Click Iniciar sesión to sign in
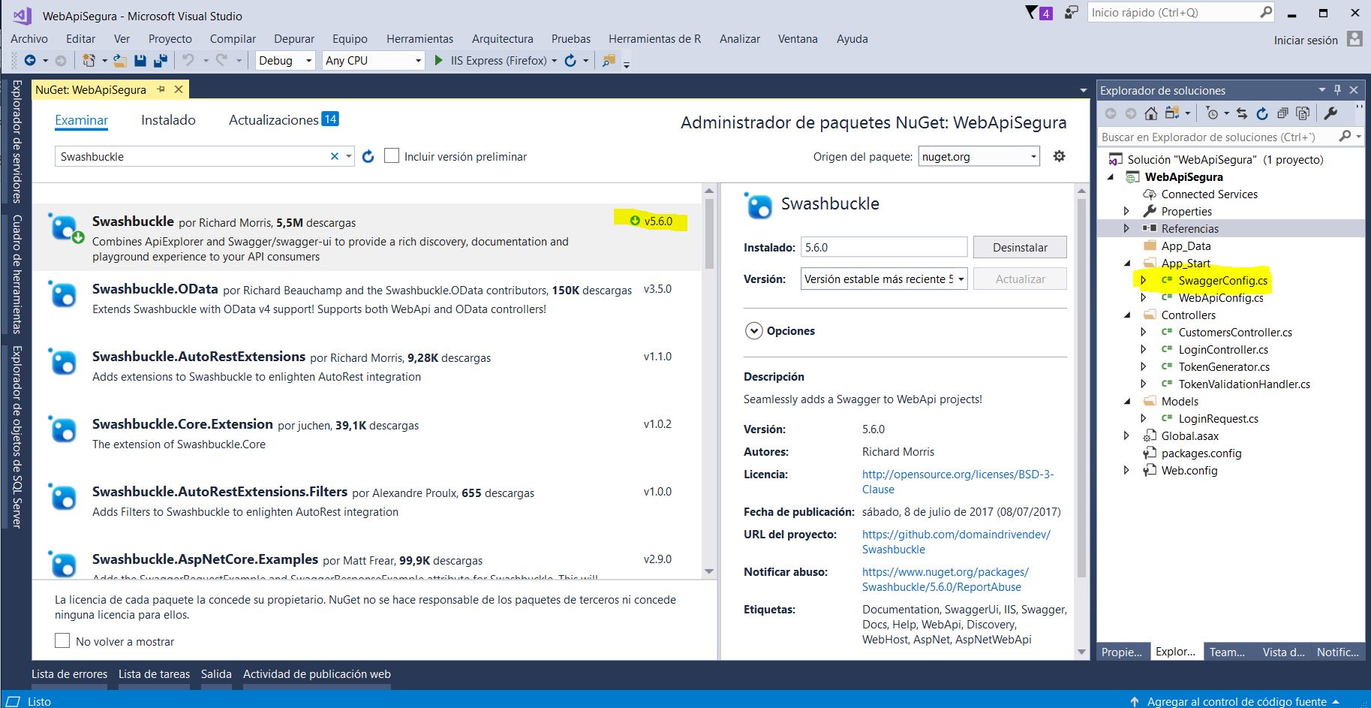The width and height of the screenshot is (1371, 708). point(1306,41)
